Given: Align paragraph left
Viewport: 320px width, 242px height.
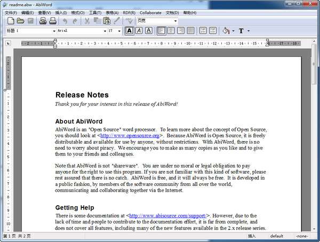Looking at the screenshot, I should coord(161,31).
